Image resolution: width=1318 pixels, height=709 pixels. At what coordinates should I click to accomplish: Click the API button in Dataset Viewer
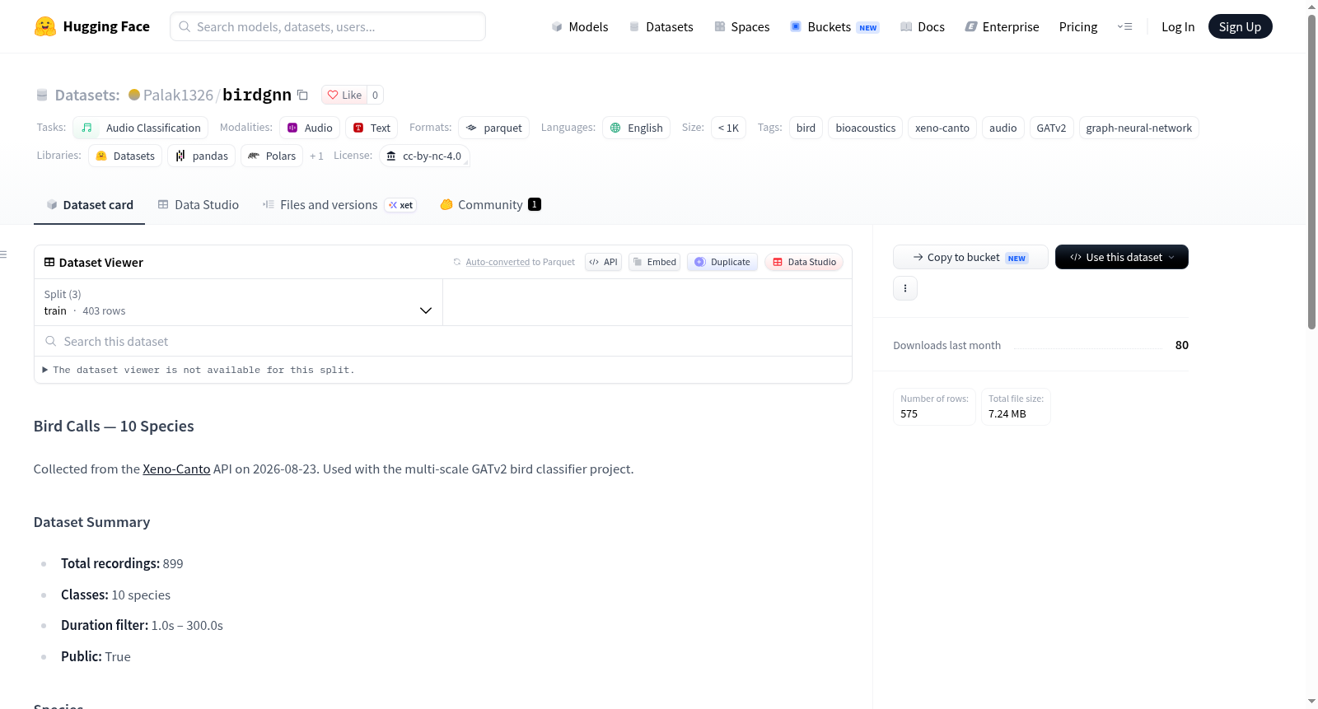pyautogui.click(x=603, y=262)
